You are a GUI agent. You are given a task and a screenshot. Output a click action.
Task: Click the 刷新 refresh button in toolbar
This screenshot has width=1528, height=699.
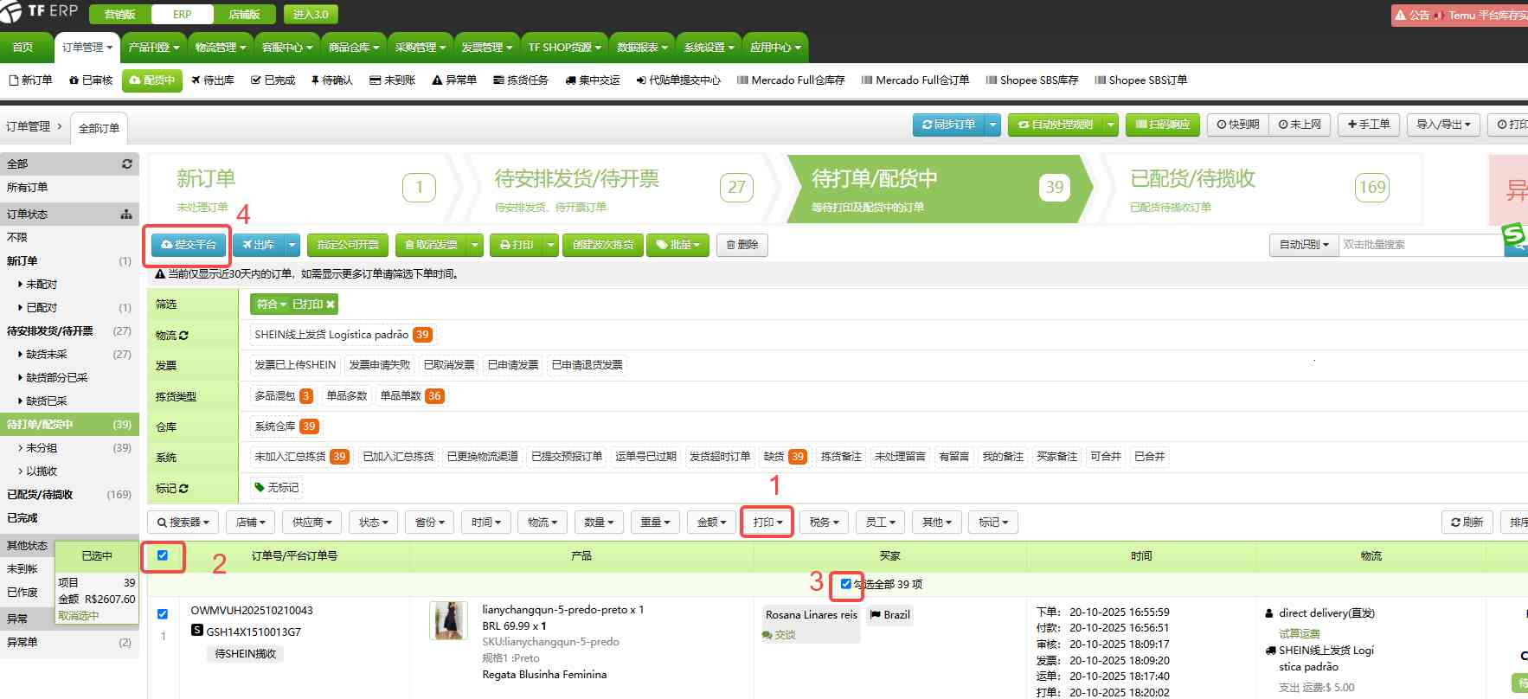[1467, 523]
